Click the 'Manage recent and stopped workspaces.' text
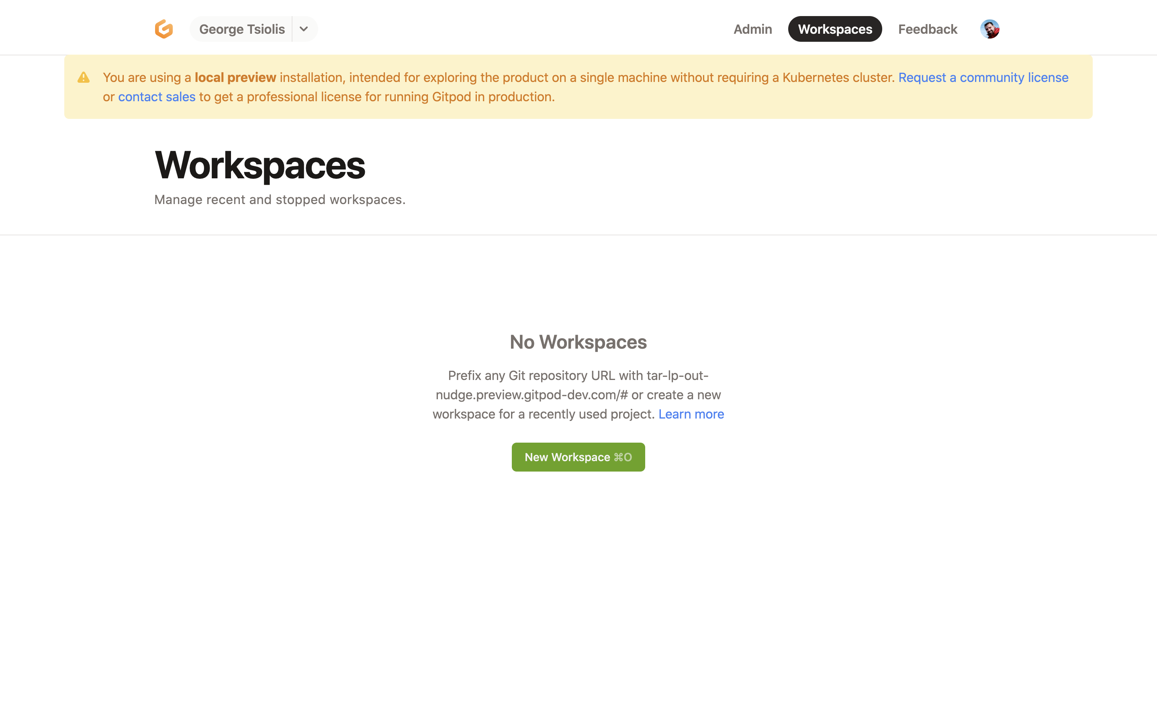The image size is (1157, 723). (x=280, y=200)
